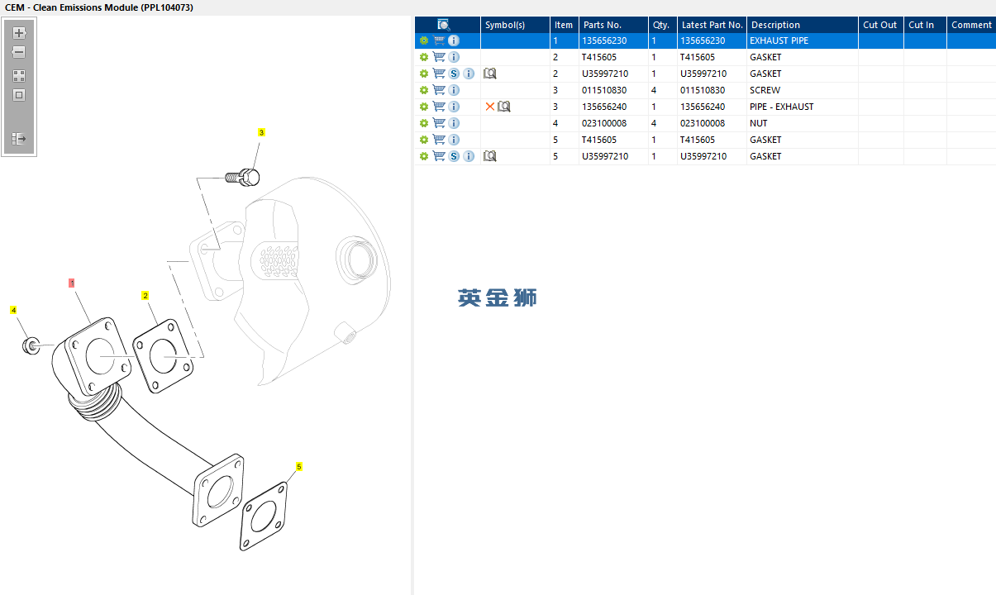Open info for part 135656230
Screen dimensions: 996x595
(x=454, y=40)
